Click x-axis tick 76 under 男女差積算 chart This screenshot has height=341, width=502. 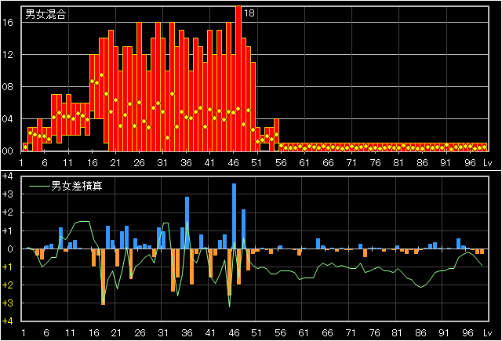[375, 333]
